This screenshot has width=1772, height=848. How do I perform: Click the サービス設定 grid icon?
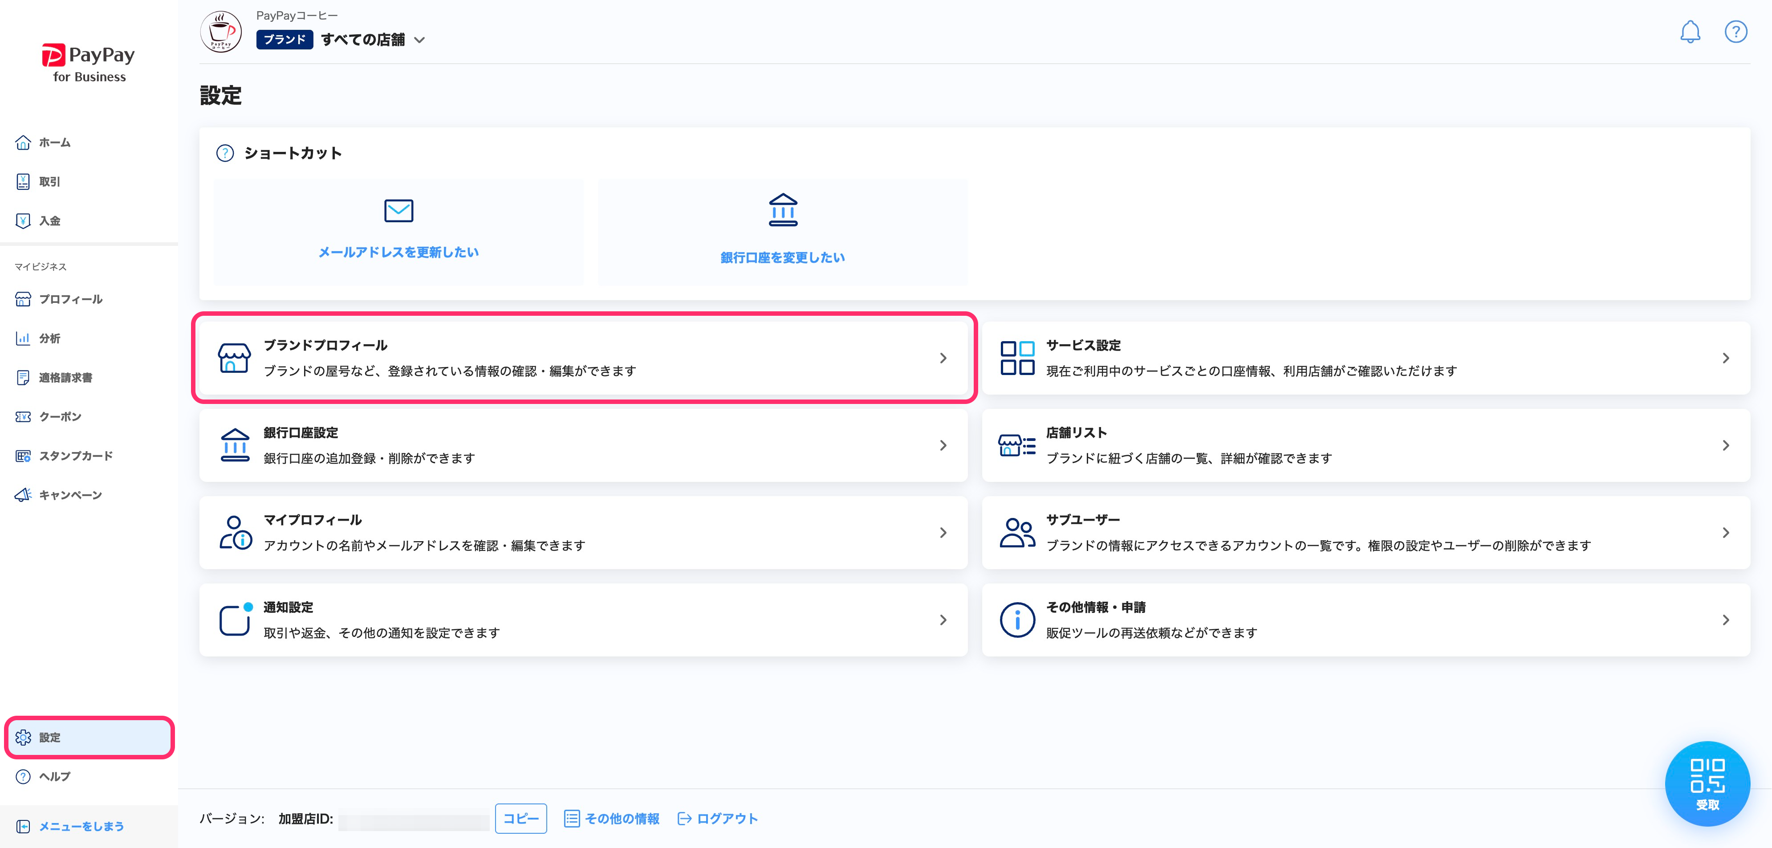point(1017,358)
